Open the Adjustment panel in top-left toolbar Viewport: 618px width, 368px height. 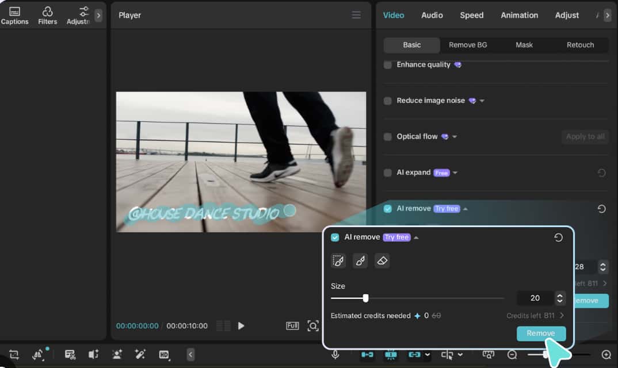click(78, 16)
